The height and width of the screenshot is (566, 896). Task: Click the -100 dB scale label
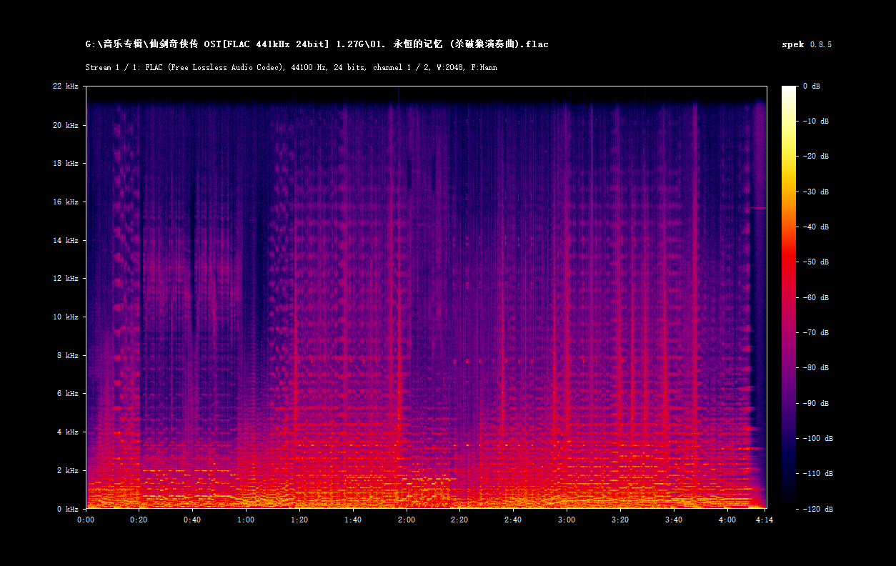[x=817, y=438]
